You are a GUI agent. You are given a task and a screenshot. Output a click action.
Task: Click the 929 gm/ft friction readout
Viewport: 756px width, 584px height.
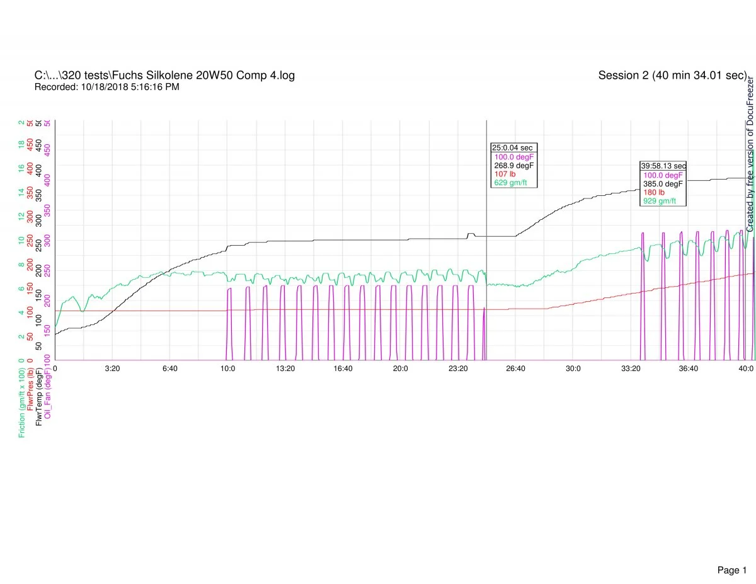pyautogui.click(x=660, y=202)
